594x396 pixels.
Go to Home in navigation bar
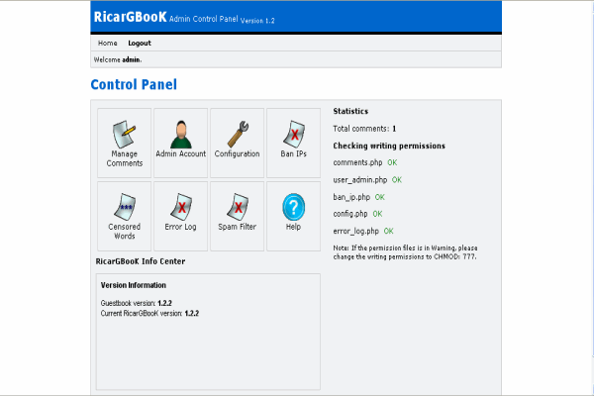point(107,44)
